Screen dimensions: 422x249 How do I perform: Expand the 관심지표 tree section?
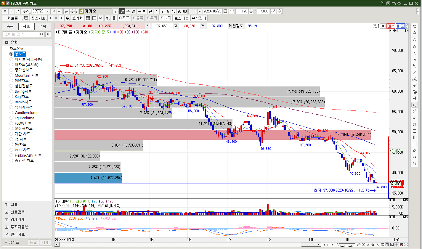[x=7, y=234]
